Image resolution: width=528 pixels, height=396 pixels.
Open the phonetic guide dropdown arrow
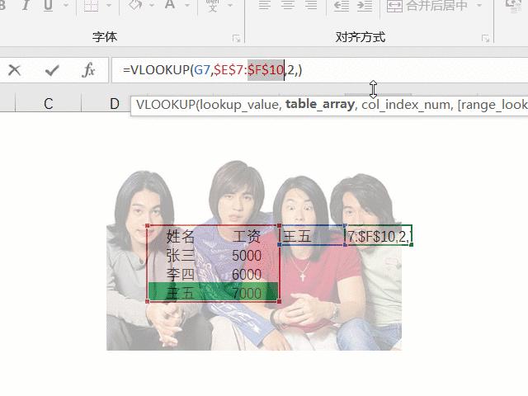[x=230, y=5]
